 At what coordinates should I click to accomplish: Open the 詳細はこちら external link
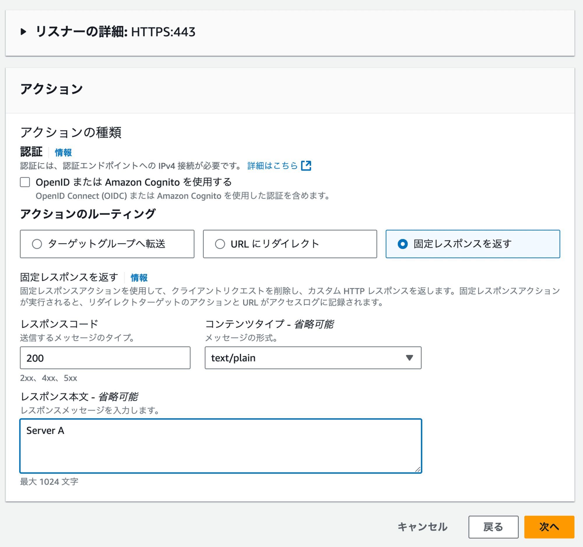273,166
